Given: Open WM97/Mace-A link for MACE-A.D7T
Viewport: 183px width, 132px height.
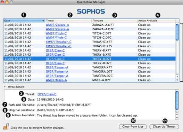Looking at the screenshot, I should point(56,80).
